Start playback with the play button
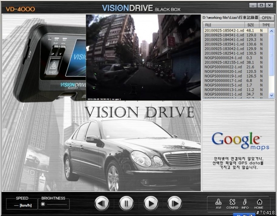This screenshot has height=216, width=277. click(151, 203)
